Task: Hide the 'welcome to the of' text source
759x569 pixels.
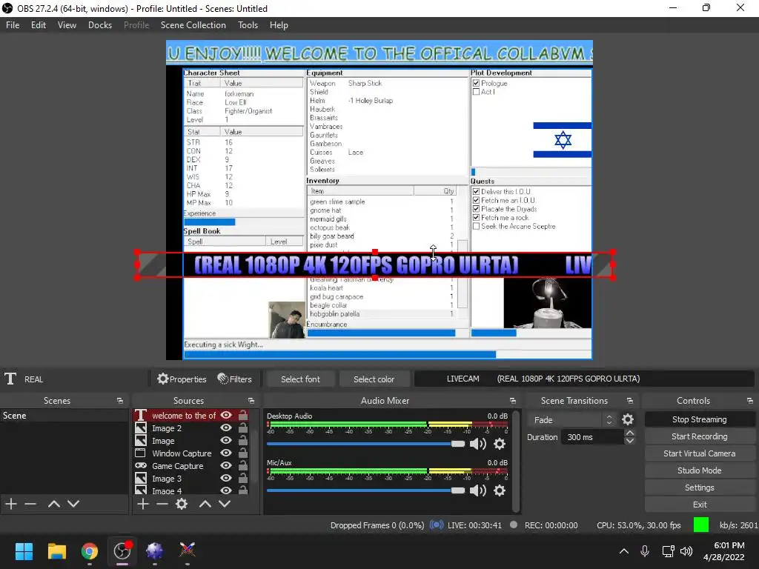Action: coord(225,415)
